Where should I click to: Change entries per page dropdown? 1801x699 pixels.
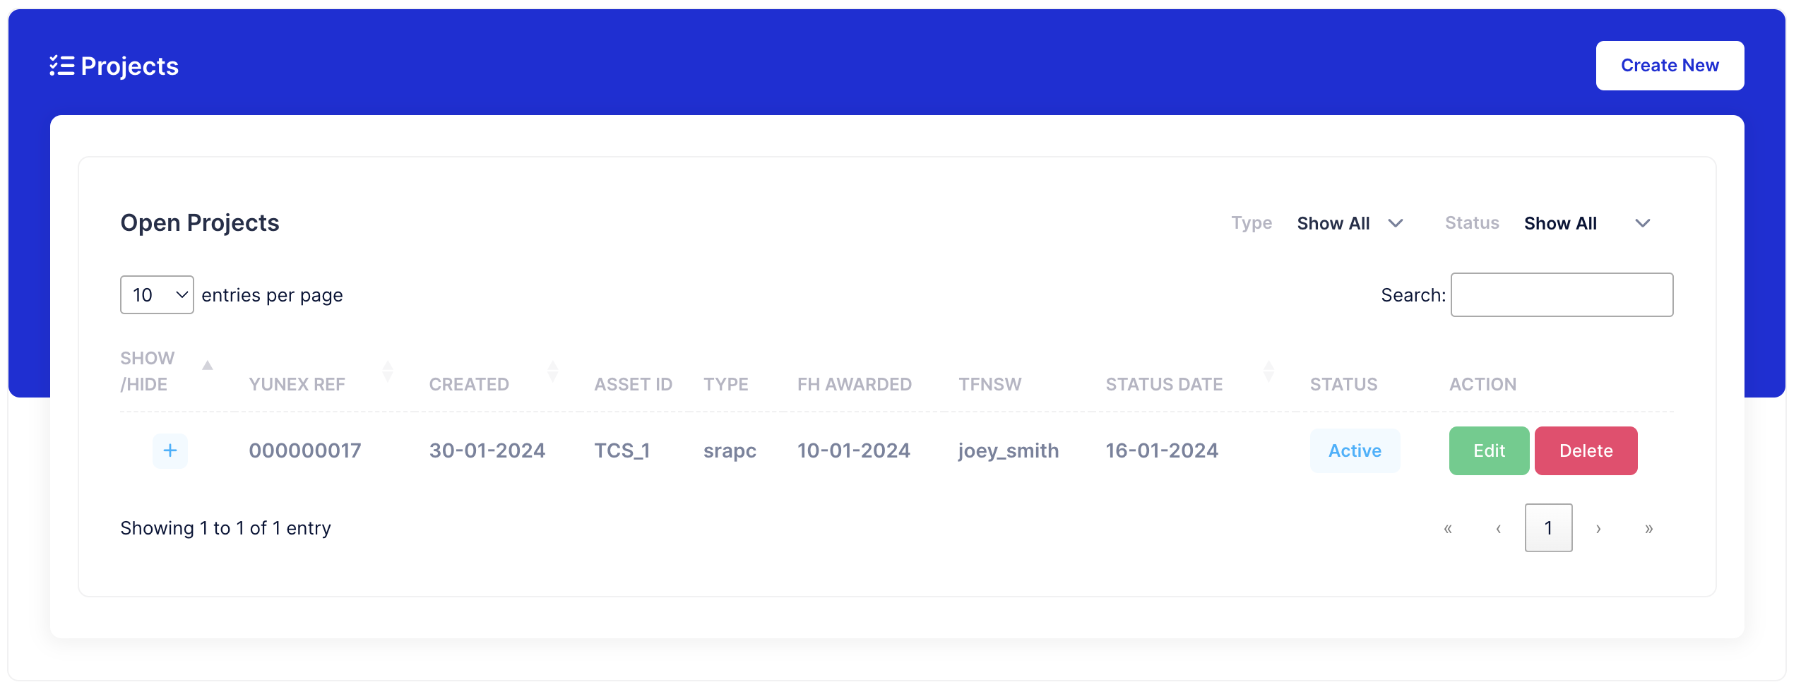pos(157,295)
